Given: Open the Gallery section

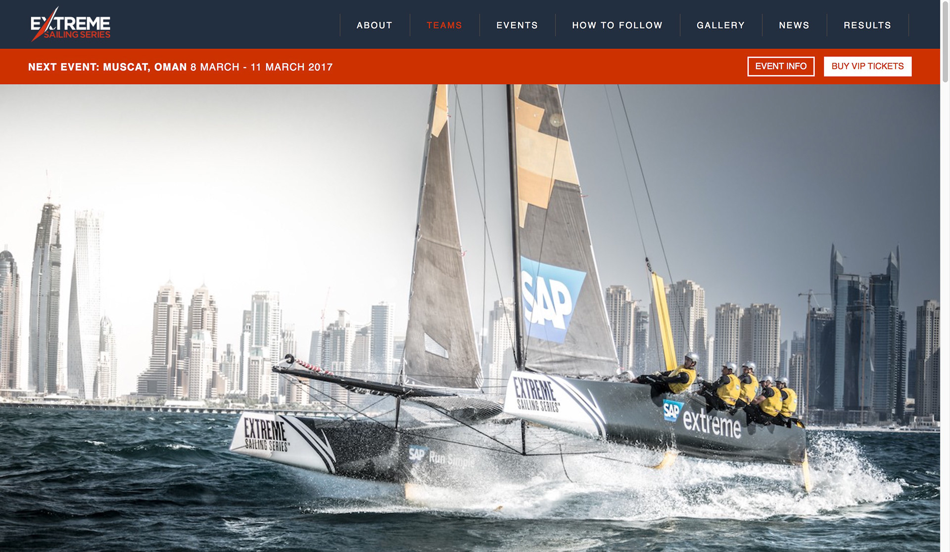Looking at the screenshot, I should tap(720, 25).
